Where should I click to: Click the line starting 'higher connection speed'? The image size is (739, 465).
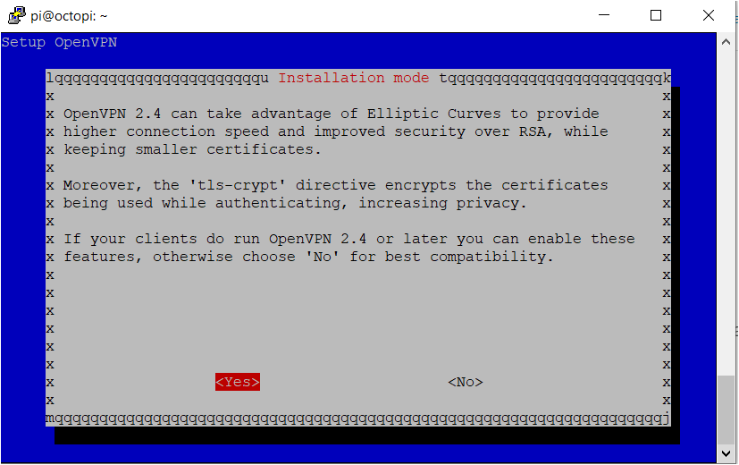coord(336,131)
